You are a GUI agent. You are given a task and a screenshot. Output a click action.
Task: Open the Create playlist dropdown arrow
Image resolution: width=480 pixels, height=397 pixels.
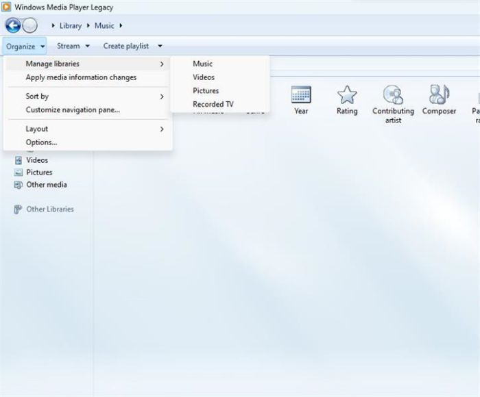(x=160, y=47)
